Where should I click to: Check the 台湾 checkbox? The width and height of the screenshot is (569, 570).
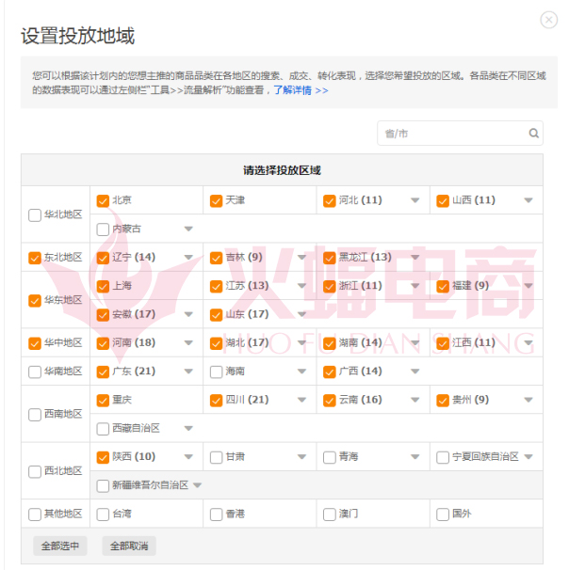tap(103, 515)
